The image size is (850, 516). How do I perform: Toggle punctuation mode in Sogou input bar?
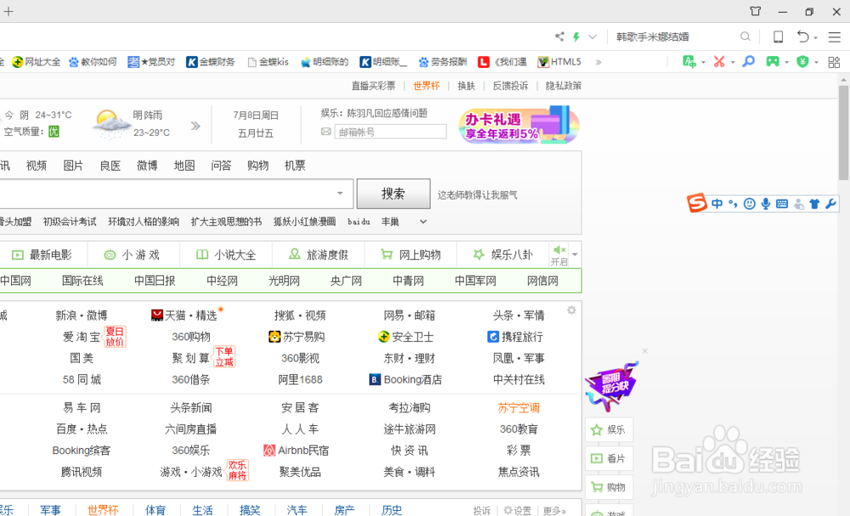coord(733,204)
